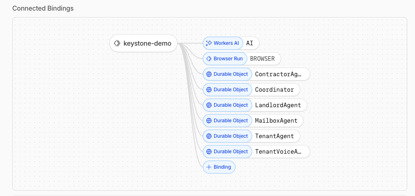Click the Browser Run icon
Viewport: 415px width, 196px height.
coord(209,59)
